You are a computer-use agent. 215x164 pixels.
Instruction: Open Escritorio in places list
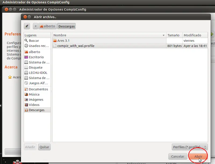click(37, 57)
